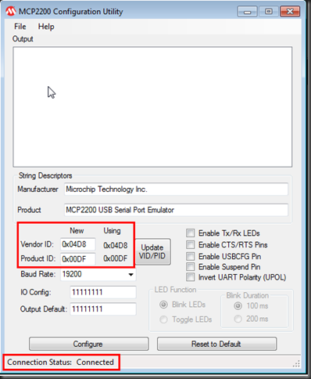Click inside the Output text area
This screenshot has width=311, height=379.
pyautogui.click(x=152, y=106)
